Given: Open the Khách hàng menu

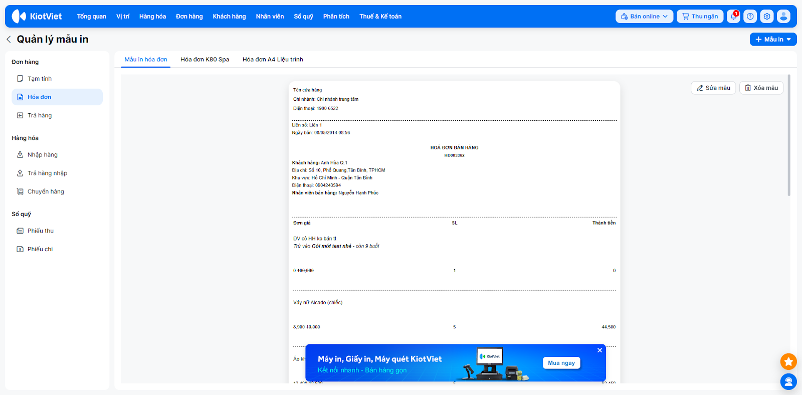Looking at the screenshot, I should point(229,17).
